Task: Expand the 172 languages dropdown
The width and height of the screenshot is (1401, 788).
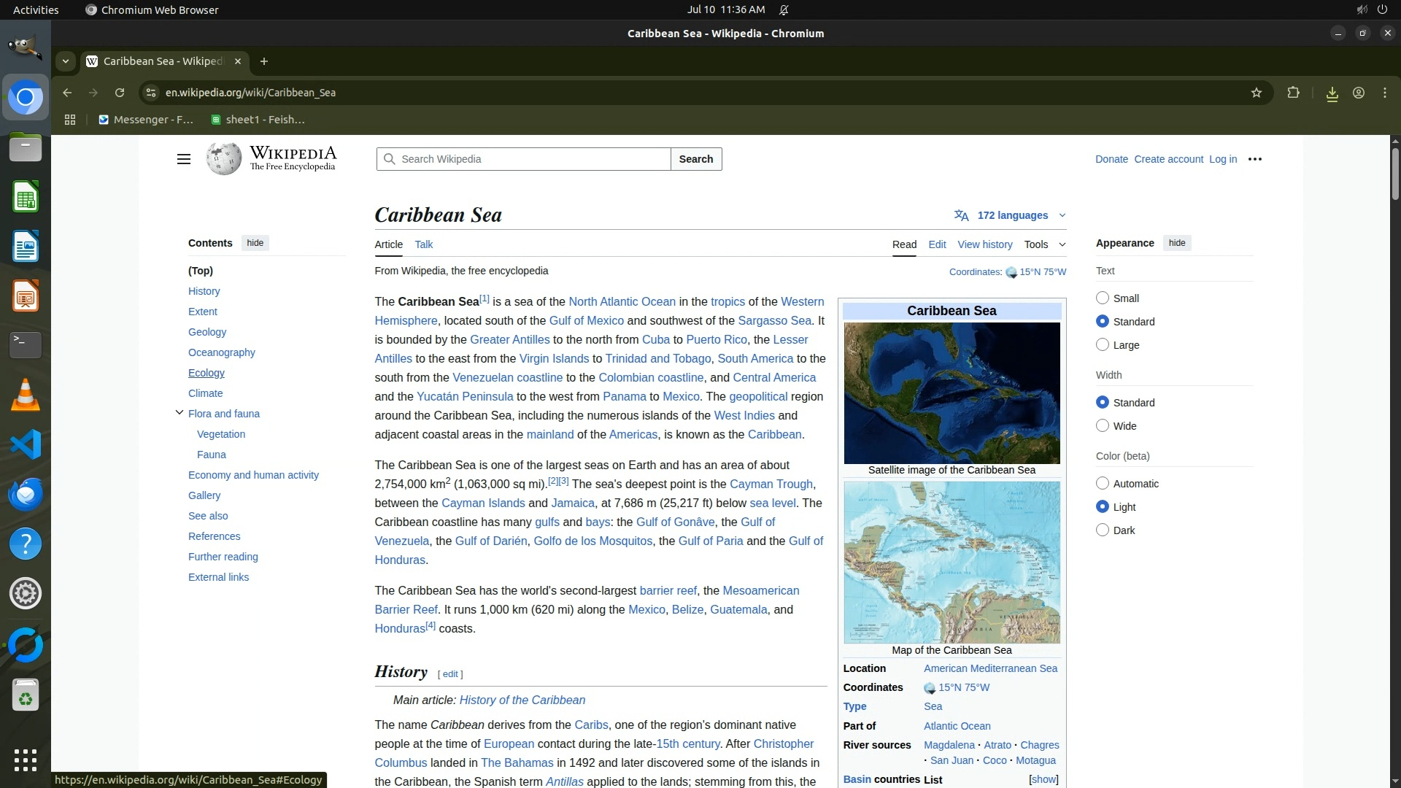Action: (1011, 215)
